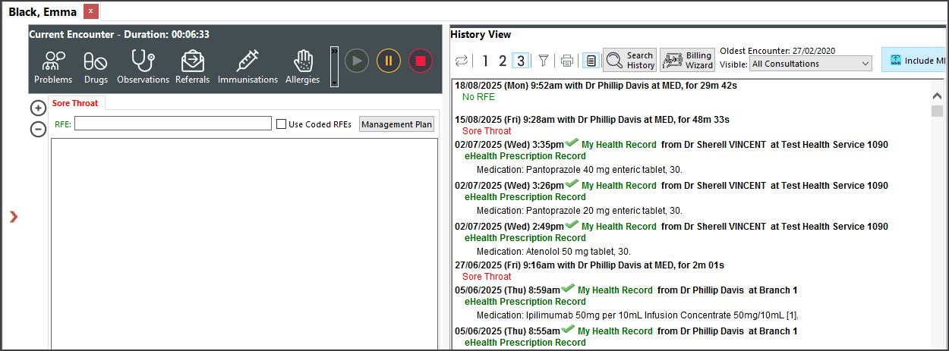This screenshot has width=949, height=351.
Task: Stop the current encounter
Action: pyautogui.click(x=421, y=60)
